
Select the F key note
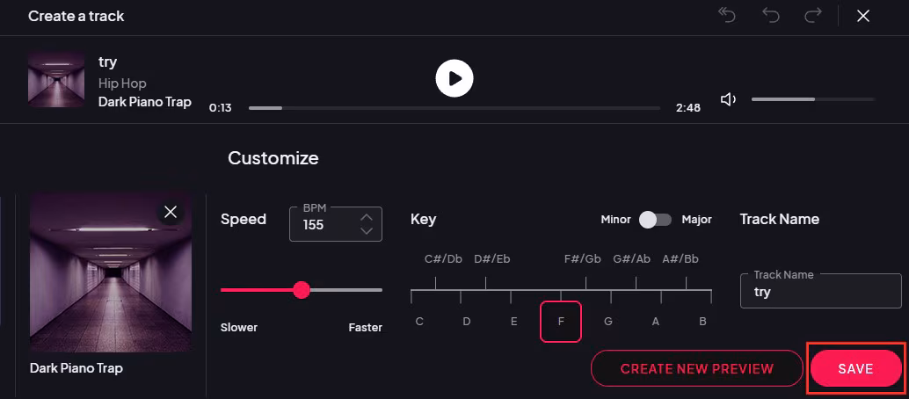point(561,321)
